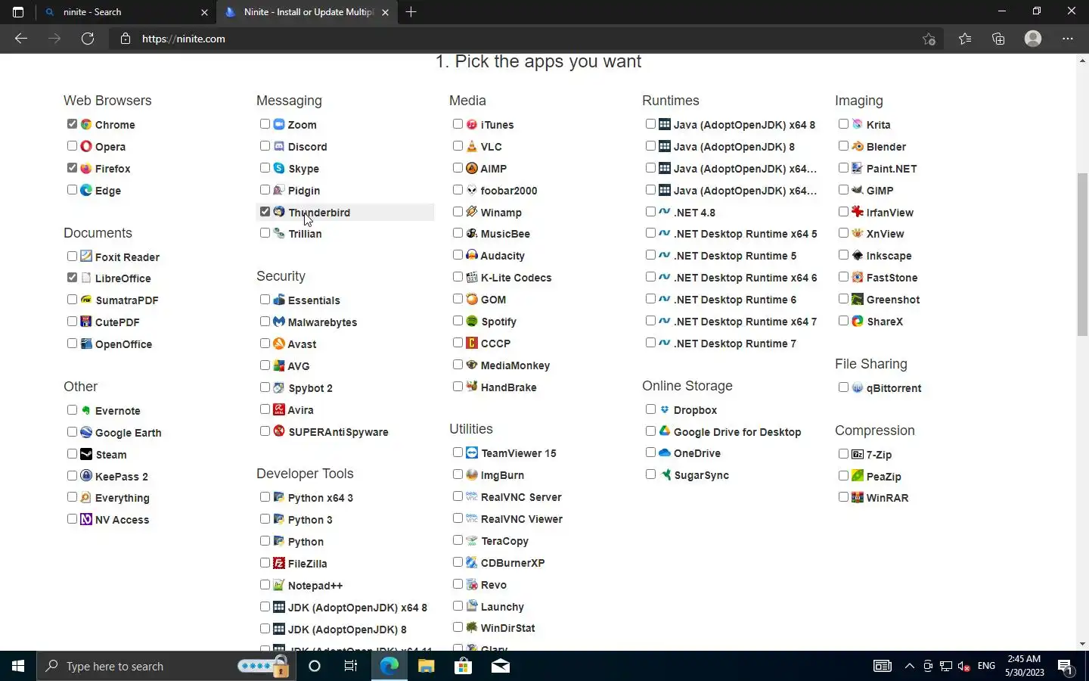Viewport: 1089px width, 681px height.
Task: Click the iTunes app icon
Action: coord(472,124)
